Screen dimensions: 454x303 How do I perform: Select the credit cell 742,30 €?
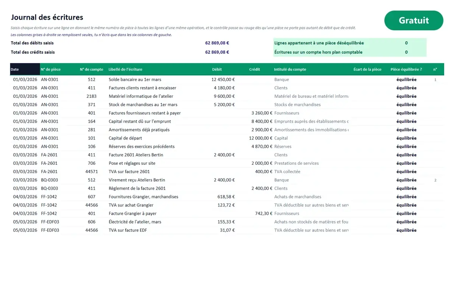pos(264,213)
